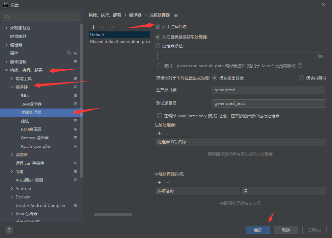Viewport: 332px width, 238px height.
Task: Click the project-level marker beside 版本控制
Action: (x=76, y=62)
